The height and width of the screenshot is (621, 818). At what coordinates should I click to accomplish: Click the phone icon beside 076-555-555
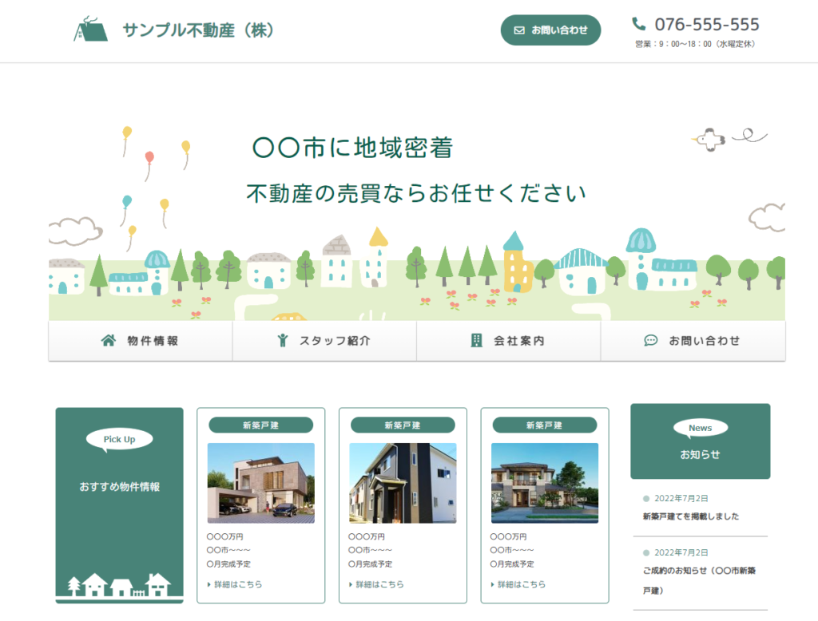click(x=638, y=24)
